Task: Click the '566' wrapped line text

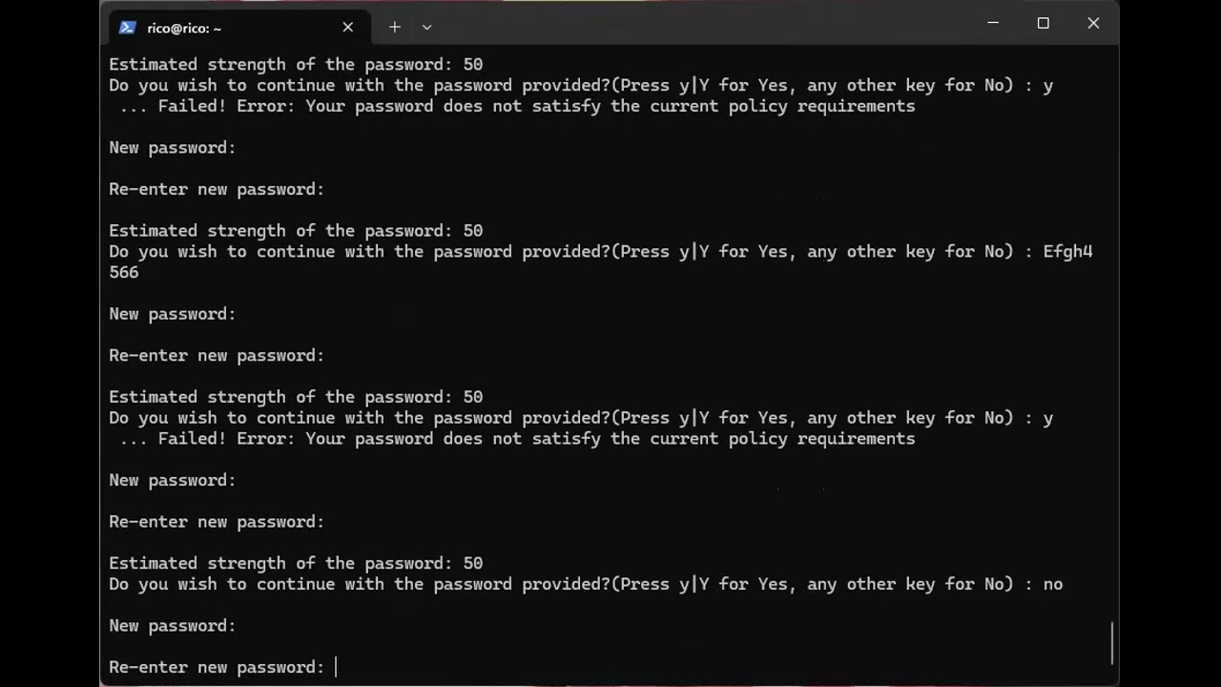Action: pyautogui.click(x=124, y=273)
